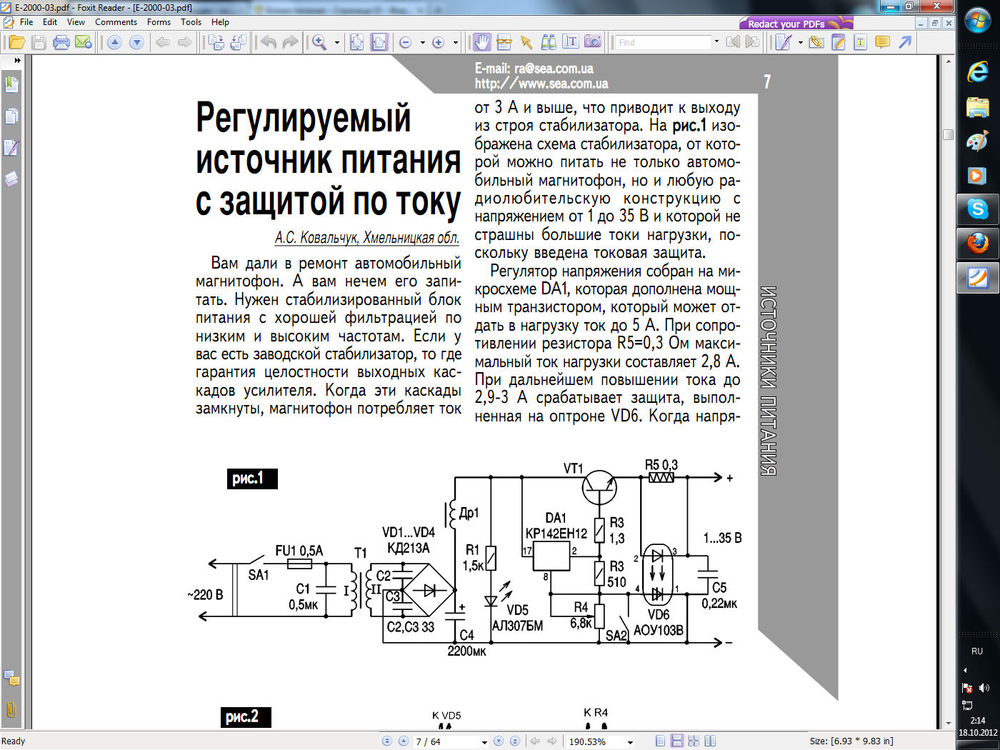Go to previous page in status bar
The height and width of the screenshot is (750, 1000).
(404, 741)
